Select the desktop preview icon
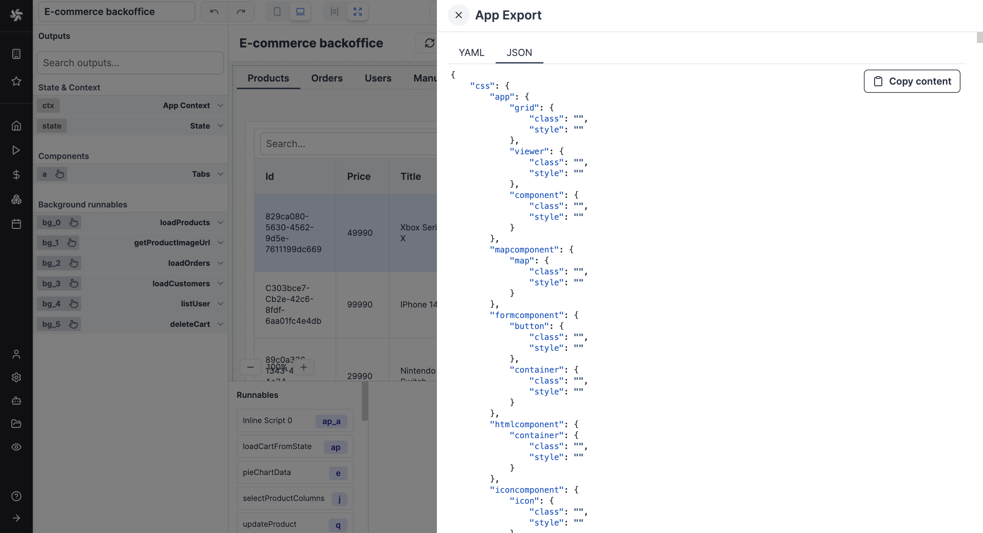983x533 pixels. click(300, 12)
